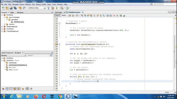Click the Toggle Bookmark editor icon
Screen dimensions: 177x99
coord(104,15)
